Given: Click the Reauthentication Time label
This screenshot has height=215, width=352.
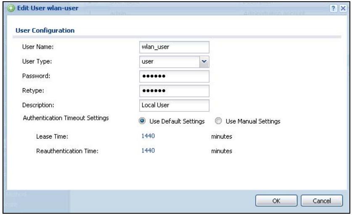Looking at the screenshot, I should [67, 151].
